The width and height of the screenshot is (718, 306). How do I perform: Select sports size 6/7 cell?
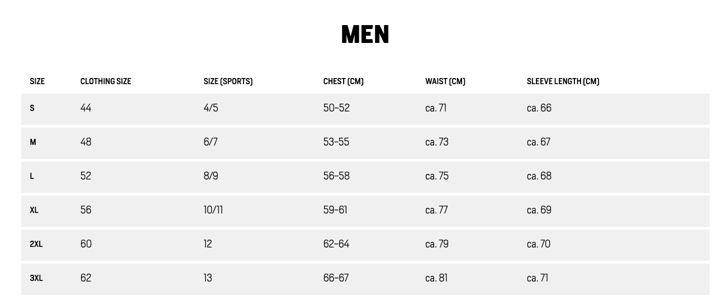click(x=211, y=142)
